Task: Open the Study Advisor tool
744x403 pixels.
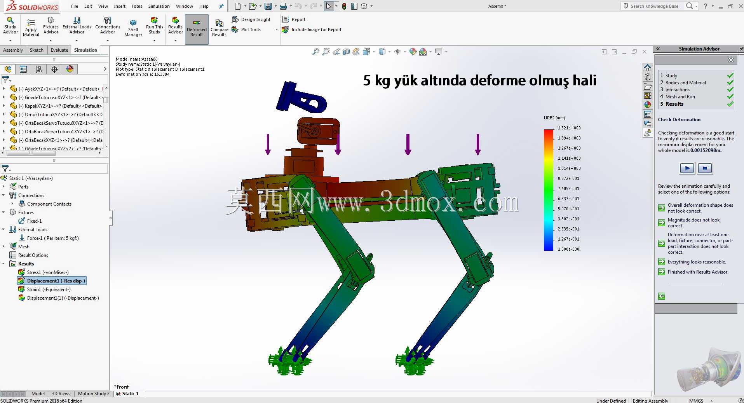Action: (x=10, y=26)
